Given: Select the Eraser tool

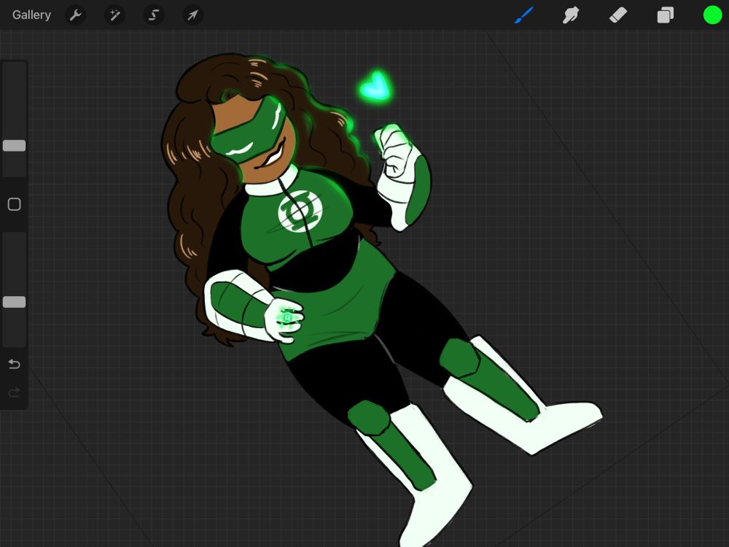Looking at the screenshot, I should click(x=618, y=15).
